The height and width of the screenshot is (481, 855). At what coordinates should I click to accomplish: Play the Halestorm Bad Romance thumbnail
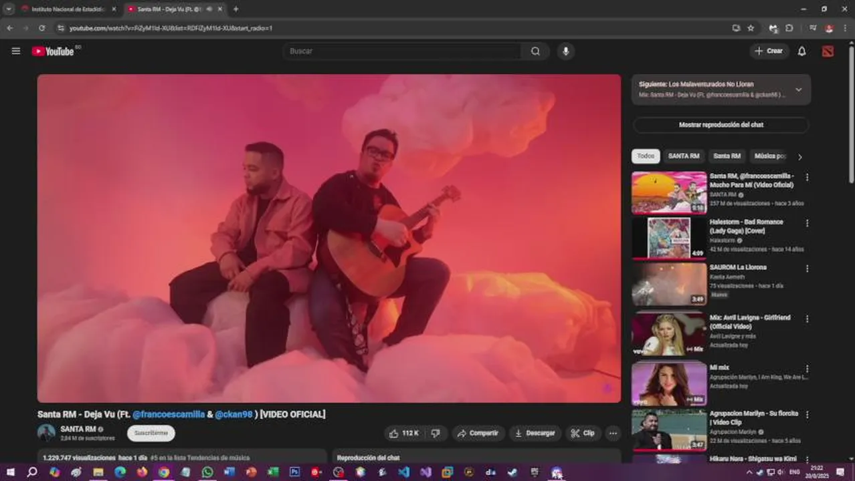669,238
